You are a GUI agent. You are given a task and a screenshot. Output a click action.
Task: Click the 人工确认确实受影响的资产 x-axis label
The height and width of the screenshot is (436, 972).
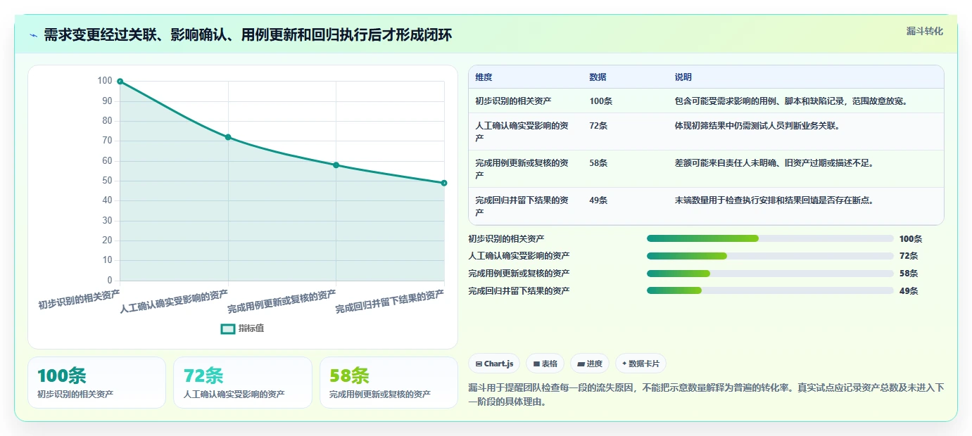(174, 301)
